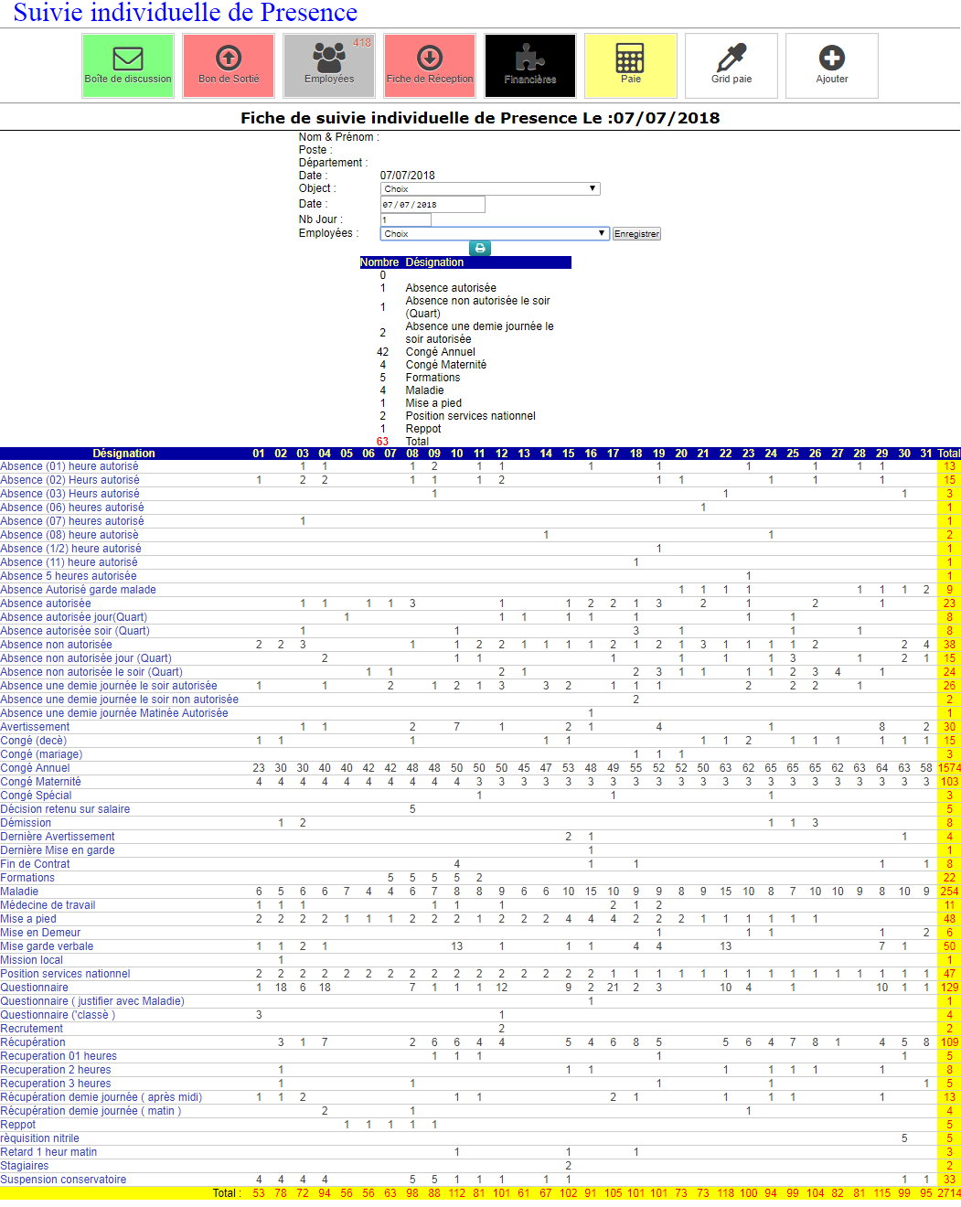The width and height of the screenshot is (961, 1207).
Task: Open Questionnaire ( justifier avec Maladie) link
Action: 92,1001
